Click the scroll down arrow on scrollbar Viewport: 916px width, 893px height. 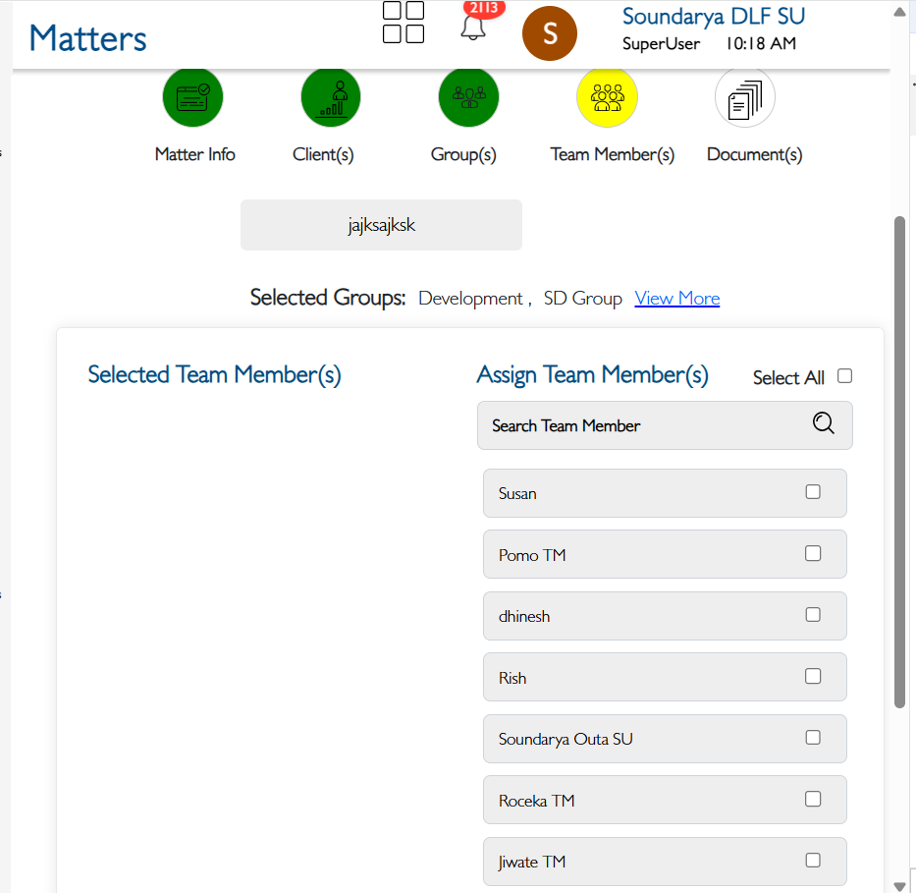tap(900, 885)
